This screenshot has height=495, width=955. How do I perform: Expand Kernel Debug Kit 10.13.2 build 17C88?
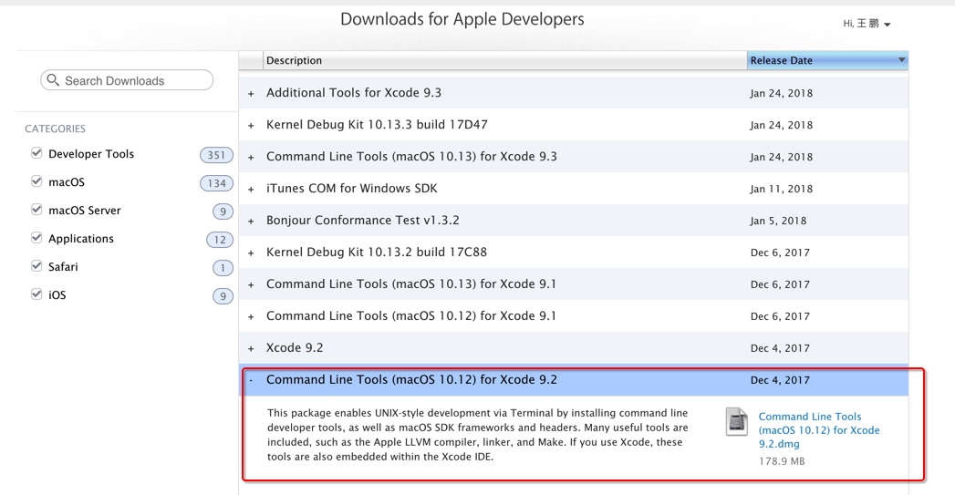coord(251,253)
